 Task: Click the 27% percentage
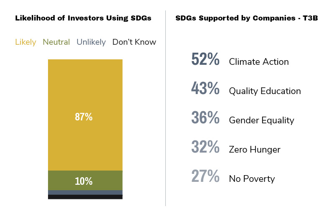(205, 177)
